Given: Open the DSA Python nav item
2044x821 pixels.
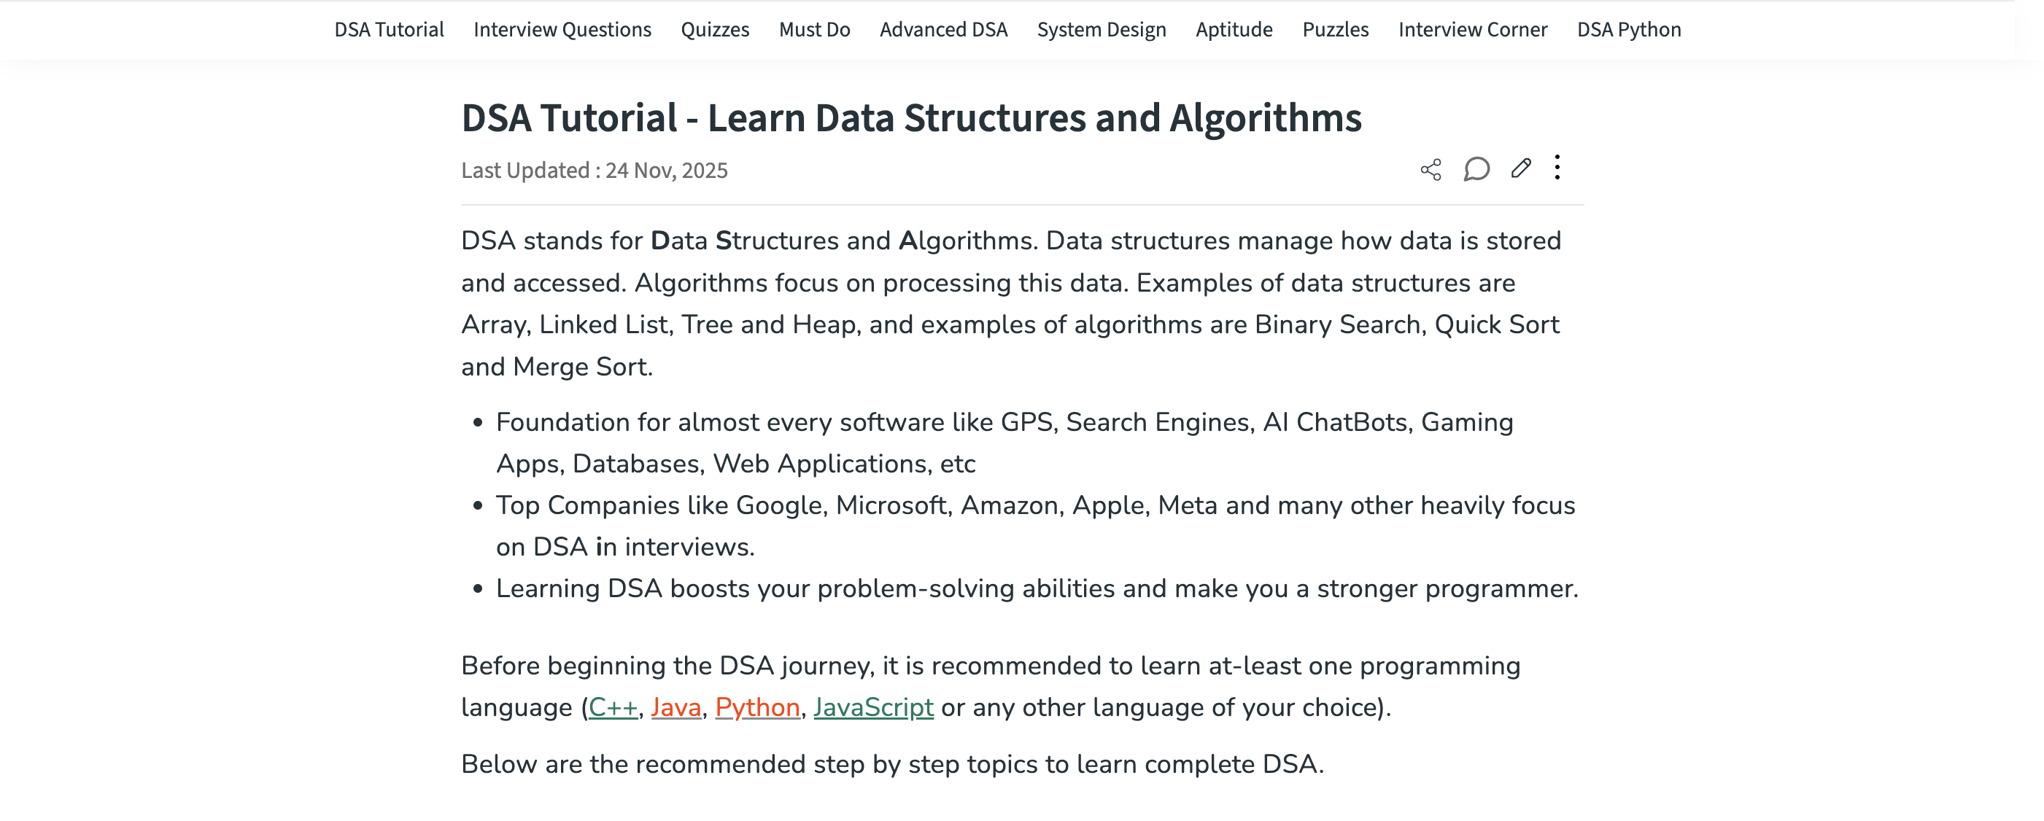Looking at the screenshot, I should pos(1629,29).
